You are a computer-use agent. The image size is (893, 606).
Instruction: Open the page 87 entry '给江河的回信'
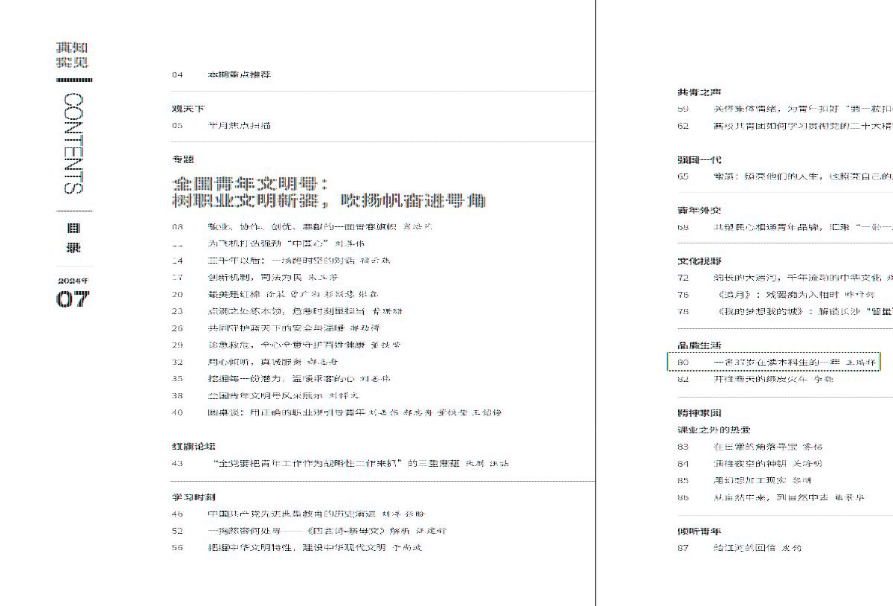click(740, 548)
